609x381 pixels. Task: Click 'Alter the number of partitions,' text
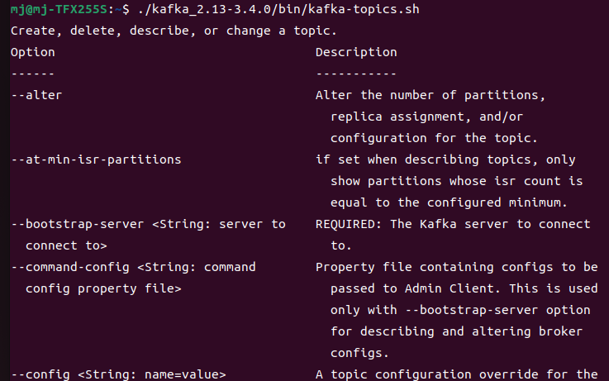click(431, 95)
